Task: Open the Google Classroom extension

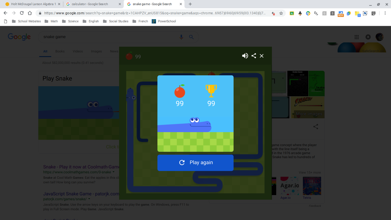Action: pos(292,13)
